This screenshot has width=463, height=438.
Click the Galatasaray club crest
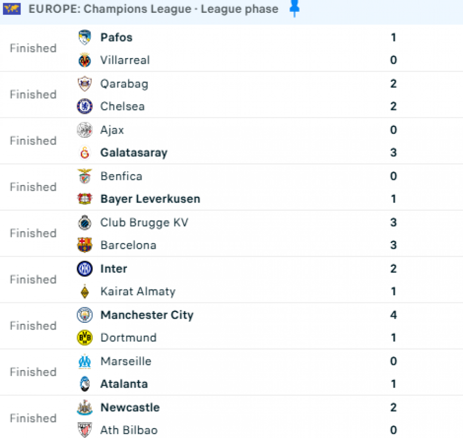pyautogui.click(x=85, y=153)
